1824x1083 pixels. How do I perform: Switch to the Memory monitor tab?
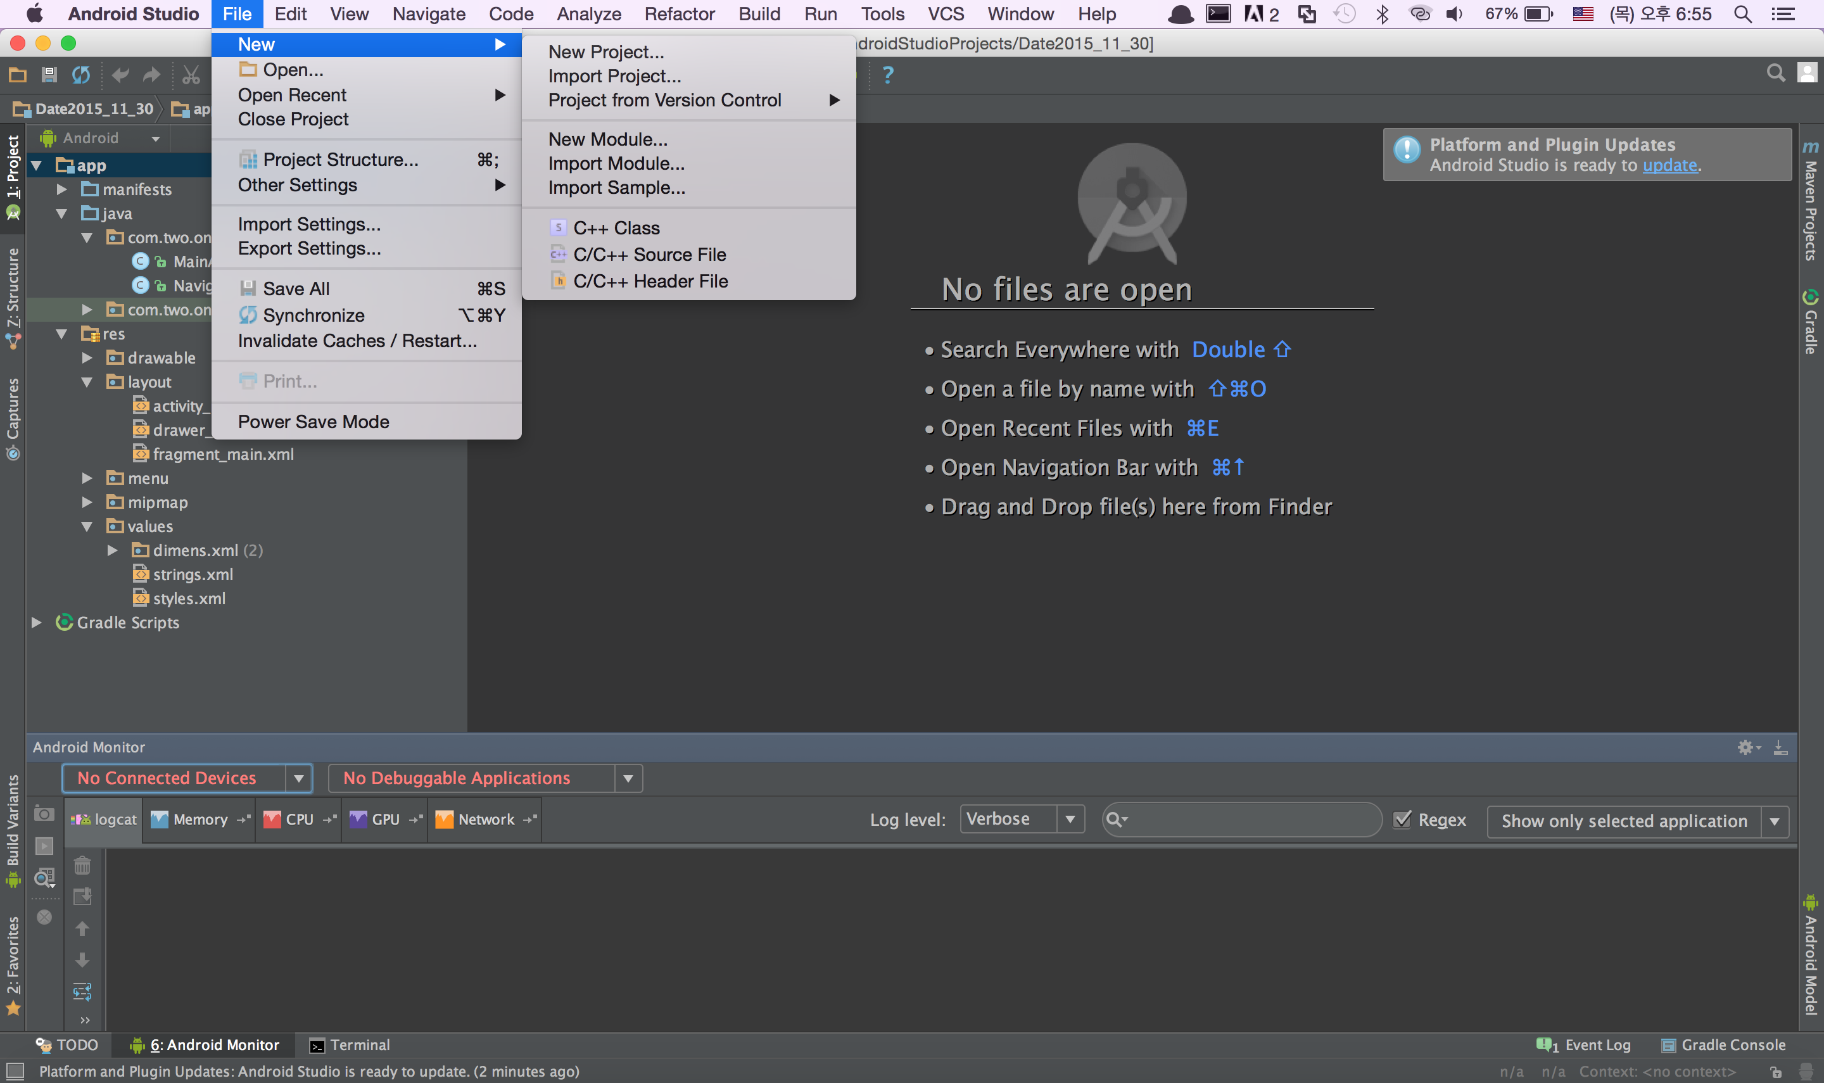(199, 820)
